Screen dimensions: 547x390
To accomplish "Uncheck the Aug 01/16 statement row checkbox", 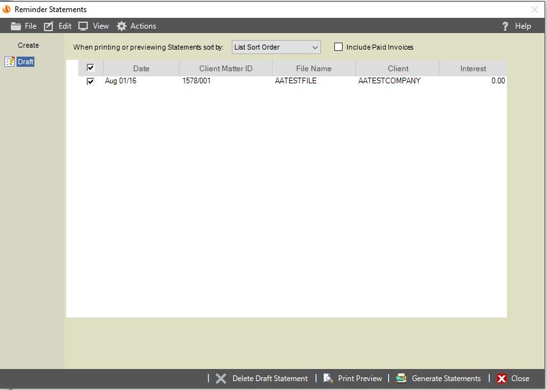I will (90, 81).
